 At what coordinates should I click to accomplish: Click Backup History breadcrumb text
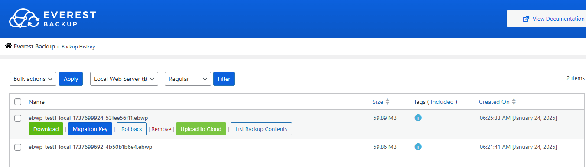(x=78, y=47)
